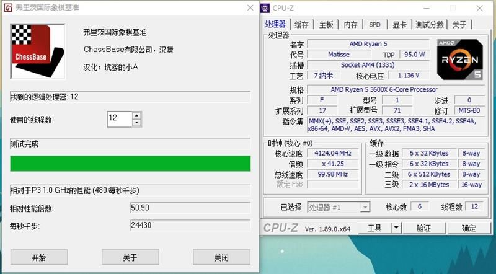Click the 关于 button in benchmark window
The image size is (496, 274).
click(130, 257)
